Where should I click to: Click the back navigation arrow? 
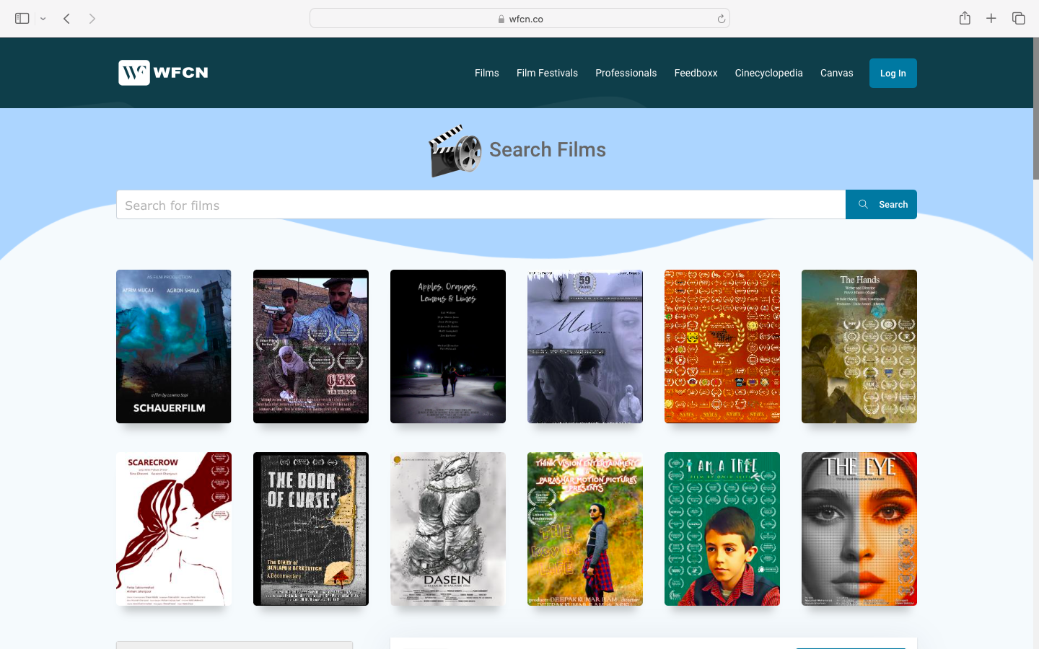66,18
